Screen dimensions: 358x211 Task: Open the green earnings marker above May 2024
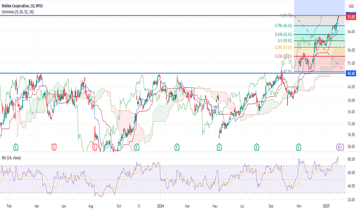(219, 147)
